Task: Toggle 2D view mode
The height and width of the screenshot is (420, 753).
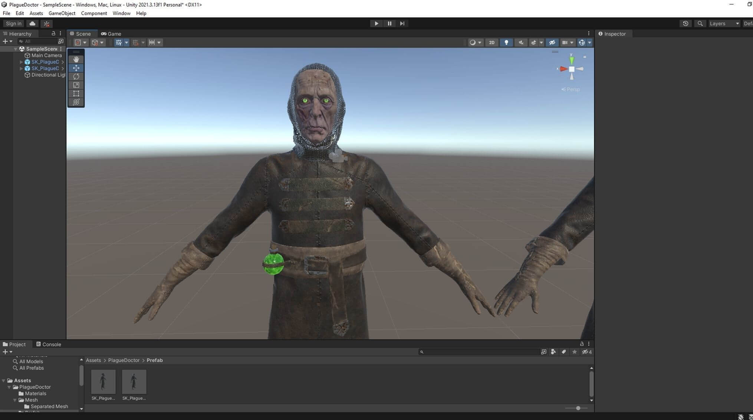Action: (491, 43)
